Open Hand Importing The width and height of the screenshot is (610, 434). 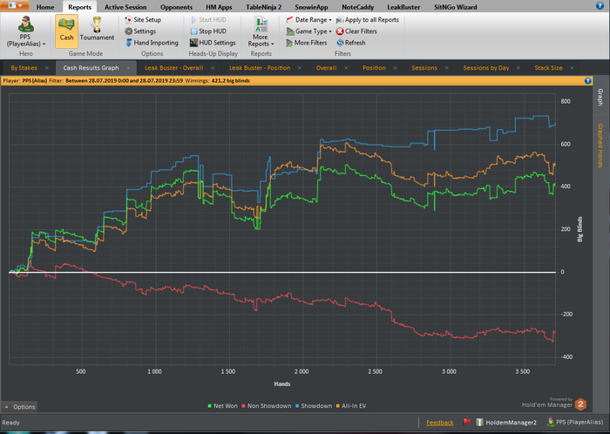click(152, 43)
